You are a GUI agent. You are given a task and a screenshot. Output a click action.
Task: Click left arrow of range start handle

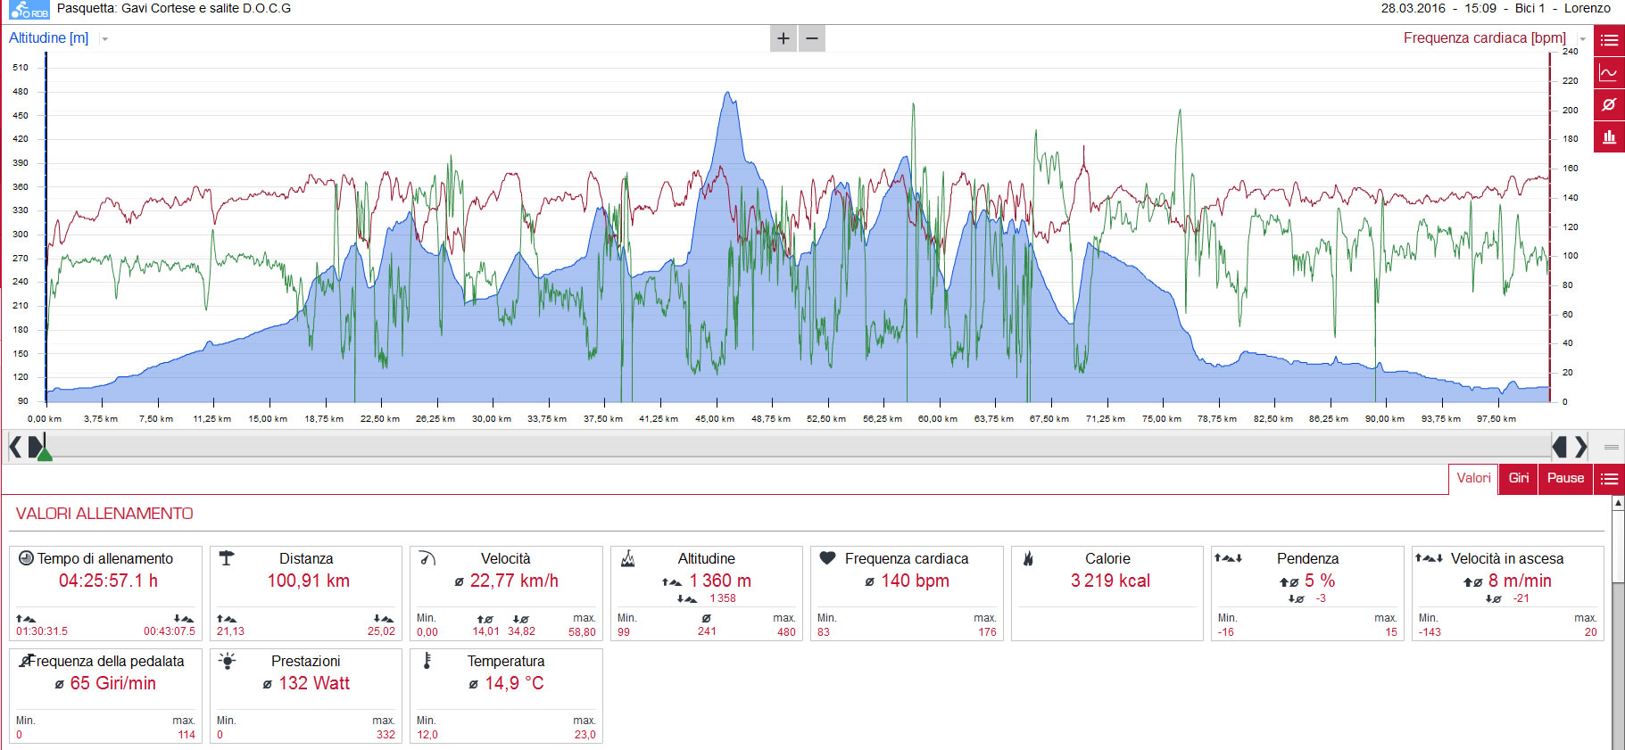tap(15, 446)
